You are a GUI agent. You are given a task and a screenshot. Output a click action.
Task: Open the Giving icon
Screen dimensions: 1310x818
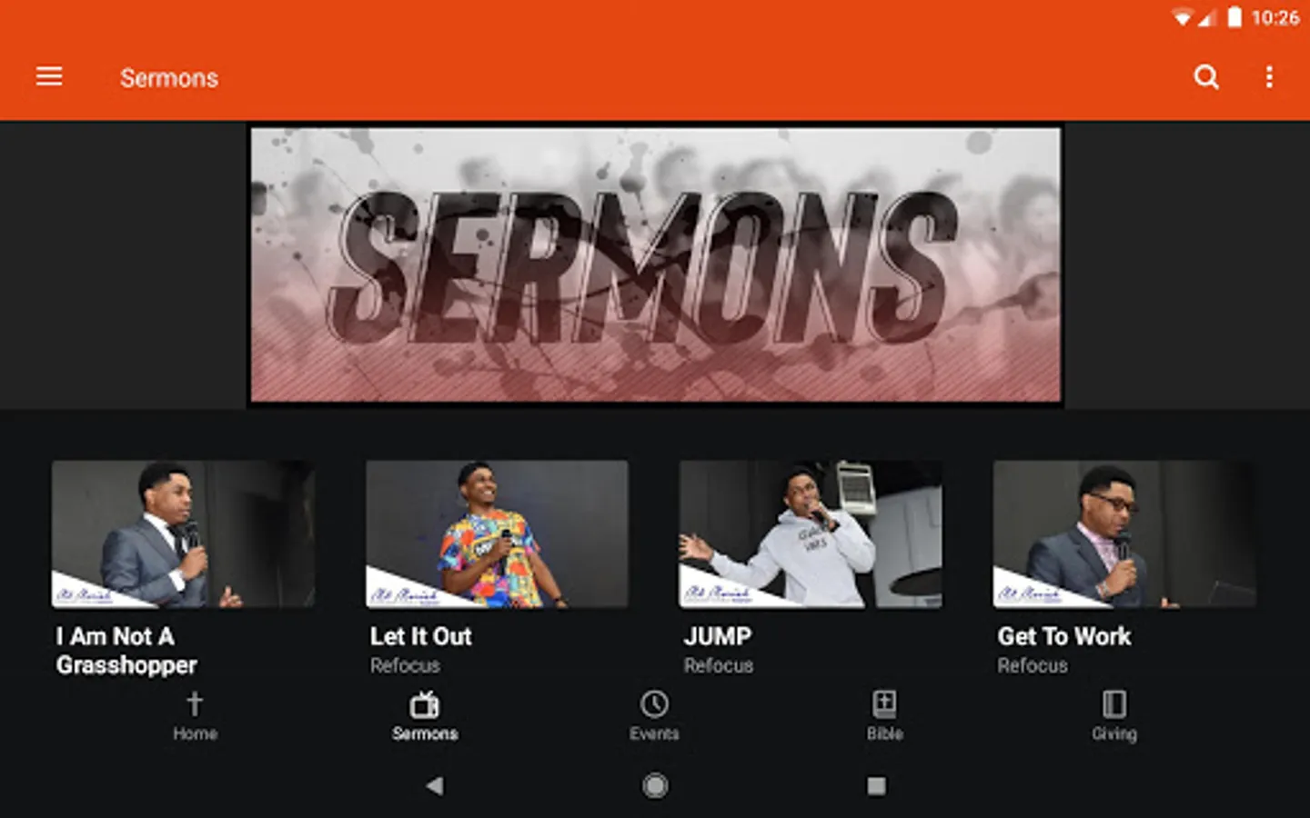tap(1114, 704)
